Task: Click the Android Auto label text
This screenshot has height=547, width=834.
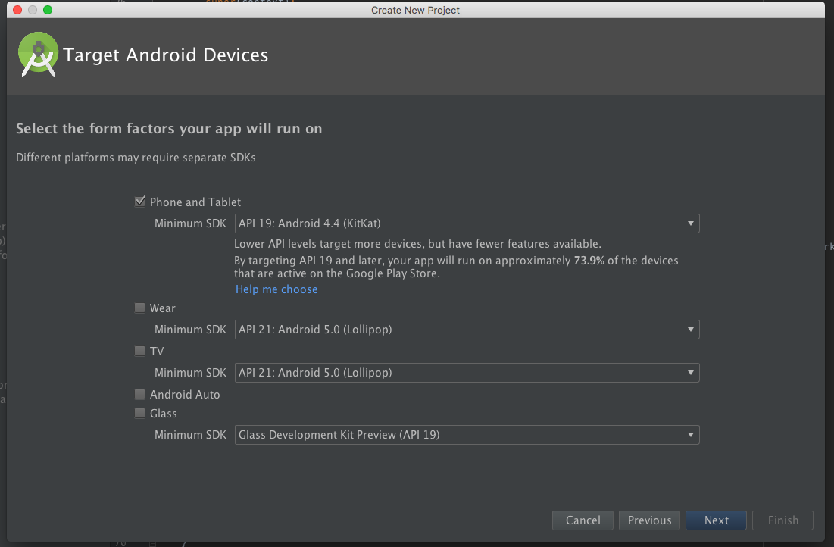Action: 185,394
